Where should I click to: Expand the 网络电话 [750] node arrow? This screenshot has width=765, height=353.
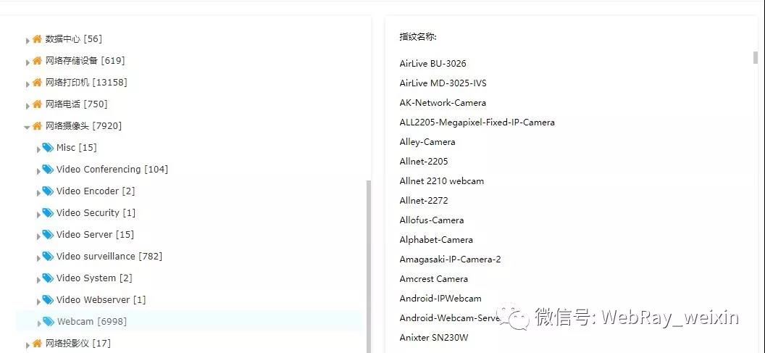tap(28, 106)
